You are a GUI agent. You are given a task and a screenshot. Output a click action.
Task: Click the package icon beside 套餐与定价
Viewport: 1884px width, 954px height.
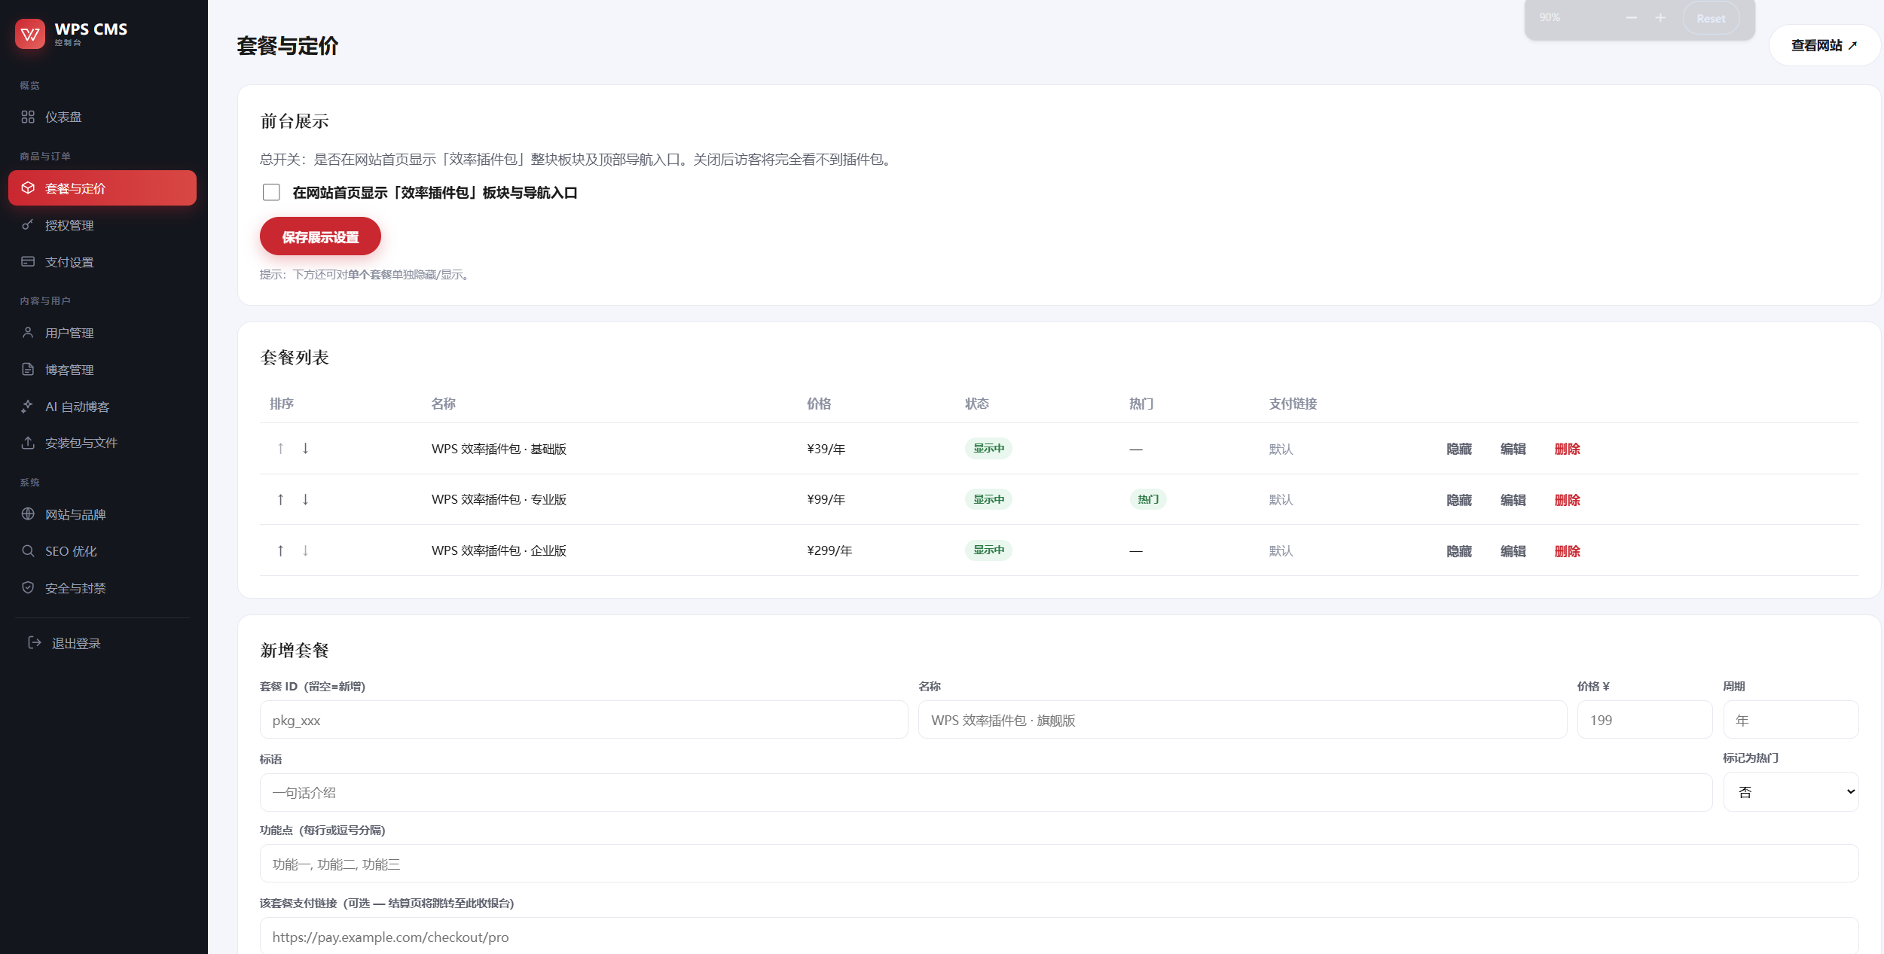(x=28, y=187)
